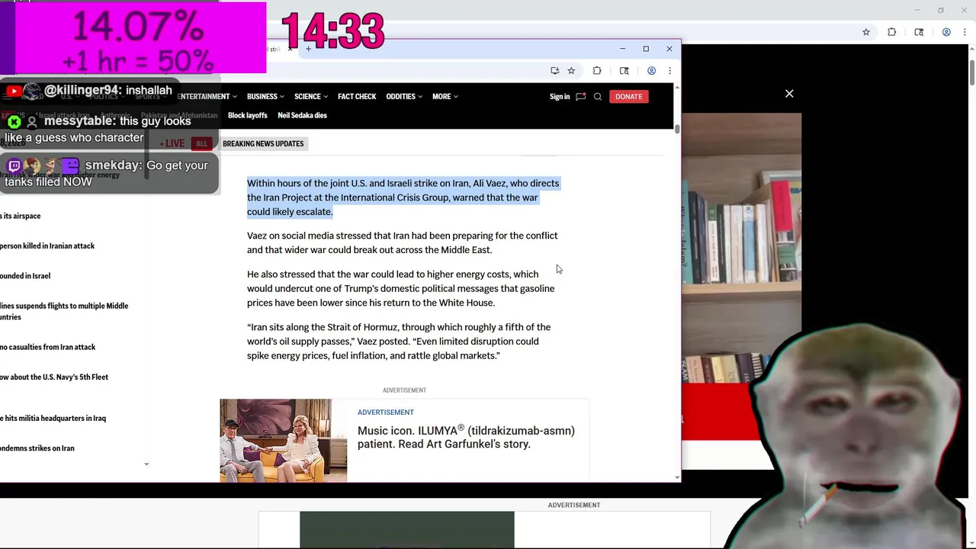Click the paragraph about higher energy costs
The width and height of the screenshot is (976, 549).
(400, 288)
